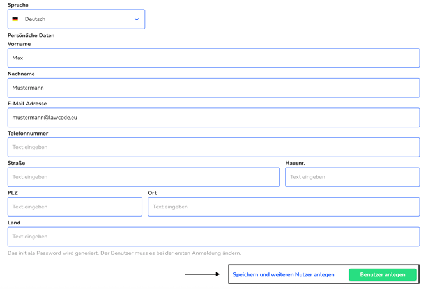Click the Speichern und weiteren Nutzer anlegen link
The image size is (428, 289).
tap(284, 274)
